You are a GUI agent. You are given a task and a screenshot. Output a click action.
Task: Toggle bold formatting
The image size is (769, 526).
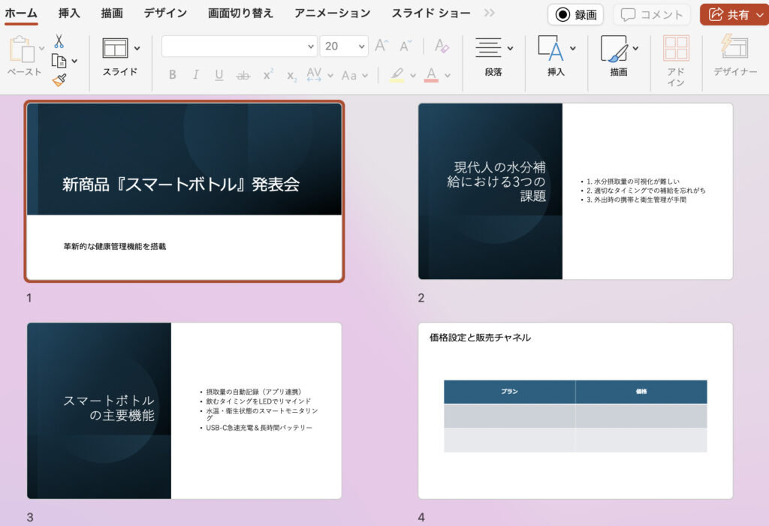click(x=173, y=75)
